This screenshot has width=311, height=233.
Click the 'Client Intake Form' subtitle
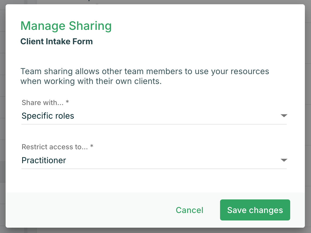click(57, 42)
